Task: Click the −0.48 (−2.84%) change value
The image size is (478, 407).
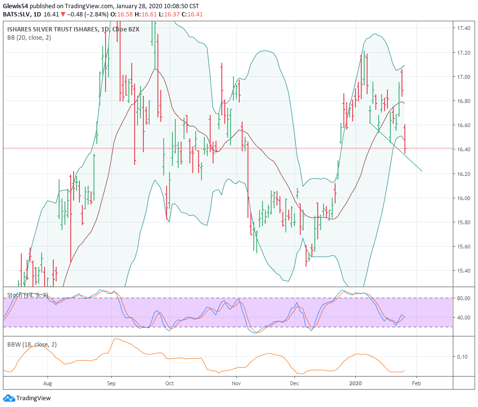Action: (x=88, y=15)
